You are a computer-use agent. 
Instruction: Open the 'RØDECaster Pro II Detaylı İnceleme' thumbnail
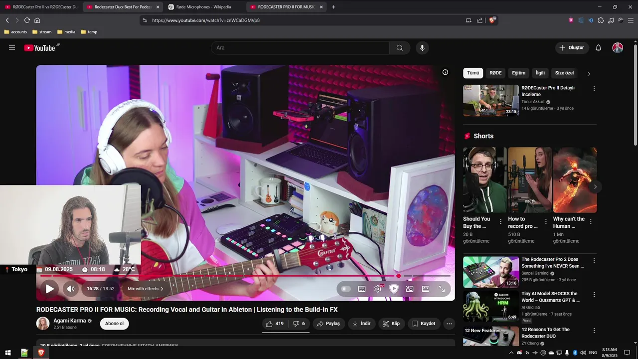coord(491,100)
